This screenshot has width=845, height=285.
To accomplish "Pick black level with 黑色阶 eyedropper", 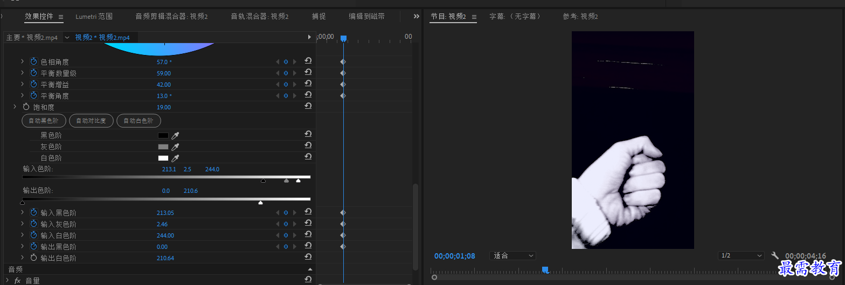I will (x=175, y=135).
